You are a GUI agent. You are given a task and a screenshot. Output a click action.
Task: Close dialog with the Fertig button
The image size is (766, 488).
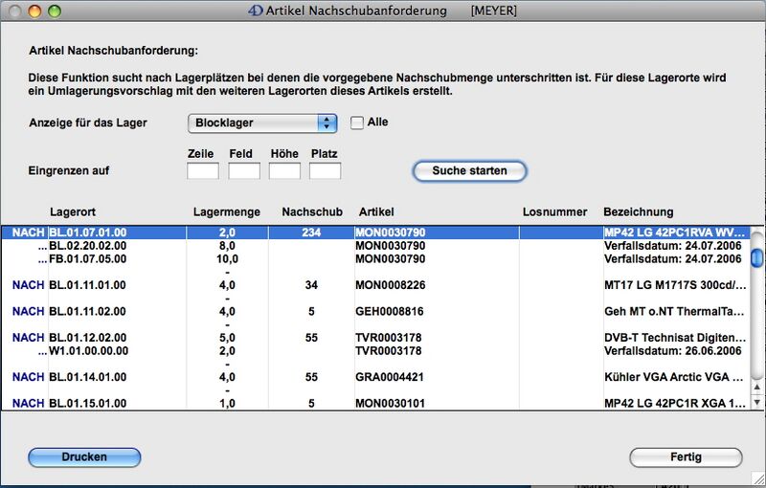pyautogui.click(x=686, y=457)
